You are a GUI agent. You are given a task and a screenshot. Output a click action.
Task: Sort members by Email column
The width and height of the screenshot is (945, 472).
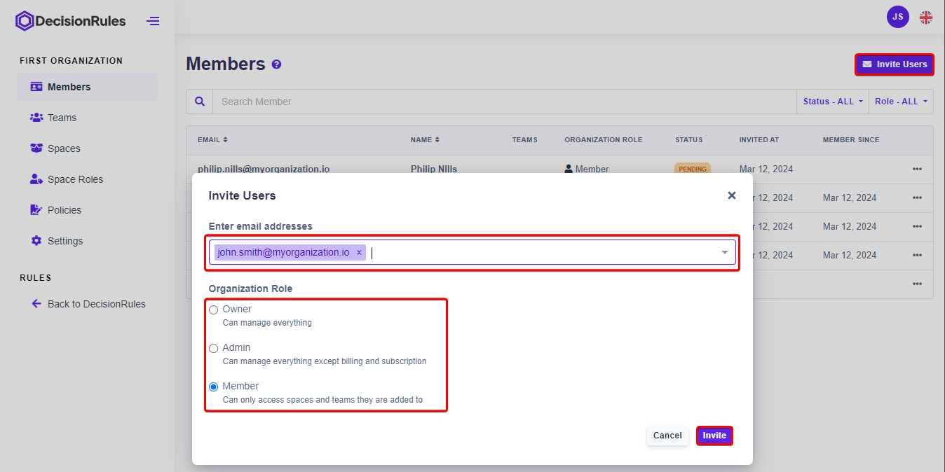pos(212,140)
